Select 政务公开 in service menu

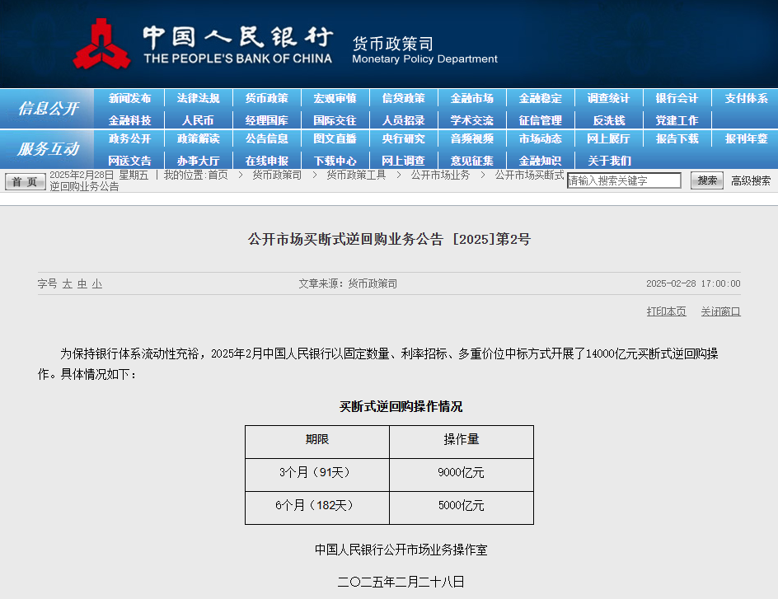[129, 139]
